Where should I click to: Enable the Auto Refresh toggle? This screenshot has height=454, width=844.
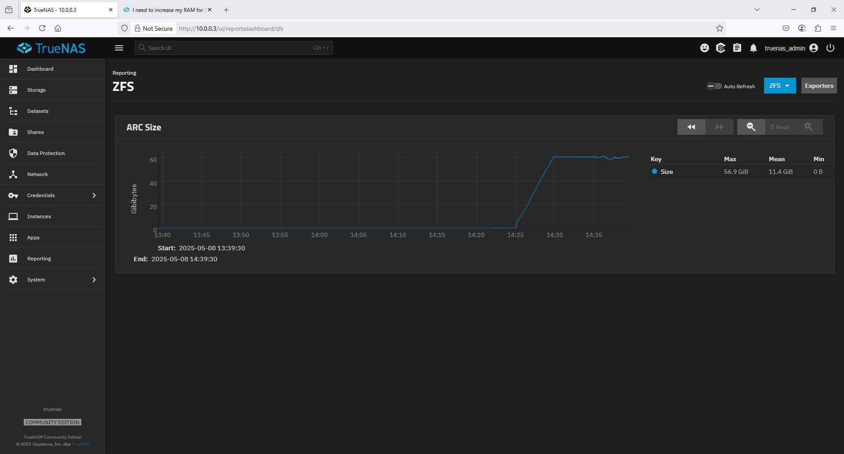(x=714, y=86)
